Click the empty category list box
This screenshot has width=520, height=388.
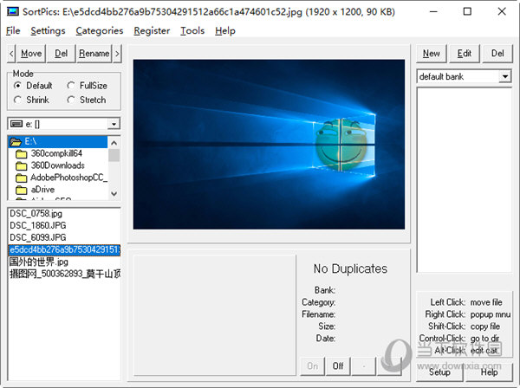pos(465,180)
